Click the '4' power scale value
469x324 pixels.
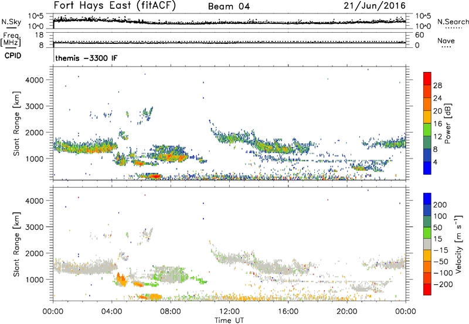coord(435,162)
